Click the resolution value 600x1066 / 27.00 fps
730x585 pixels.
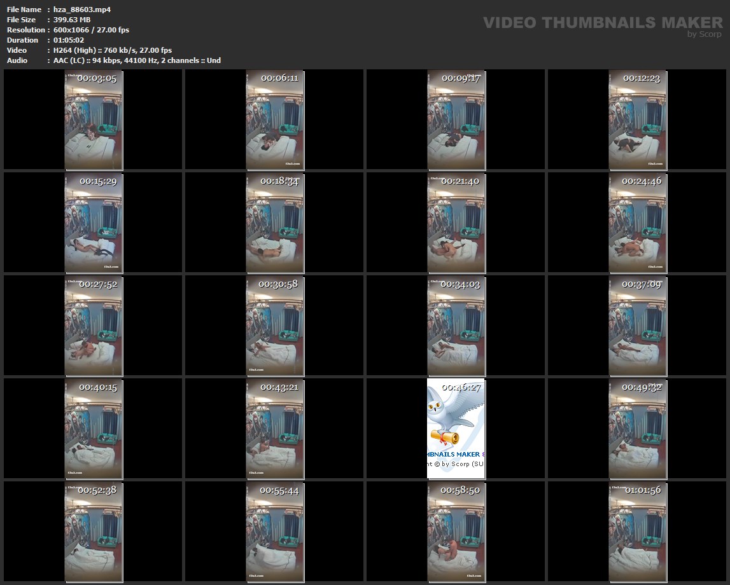click(x=91, y=30)
